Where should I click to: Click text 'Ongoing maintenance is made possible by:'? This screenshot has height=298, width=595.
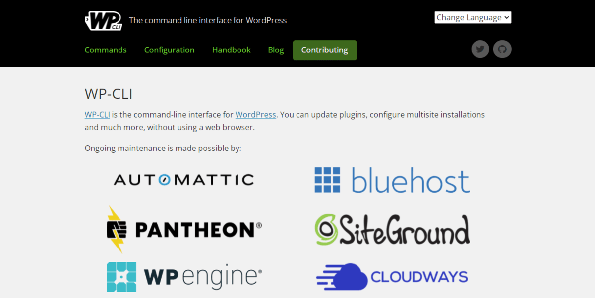click(163, 148)
